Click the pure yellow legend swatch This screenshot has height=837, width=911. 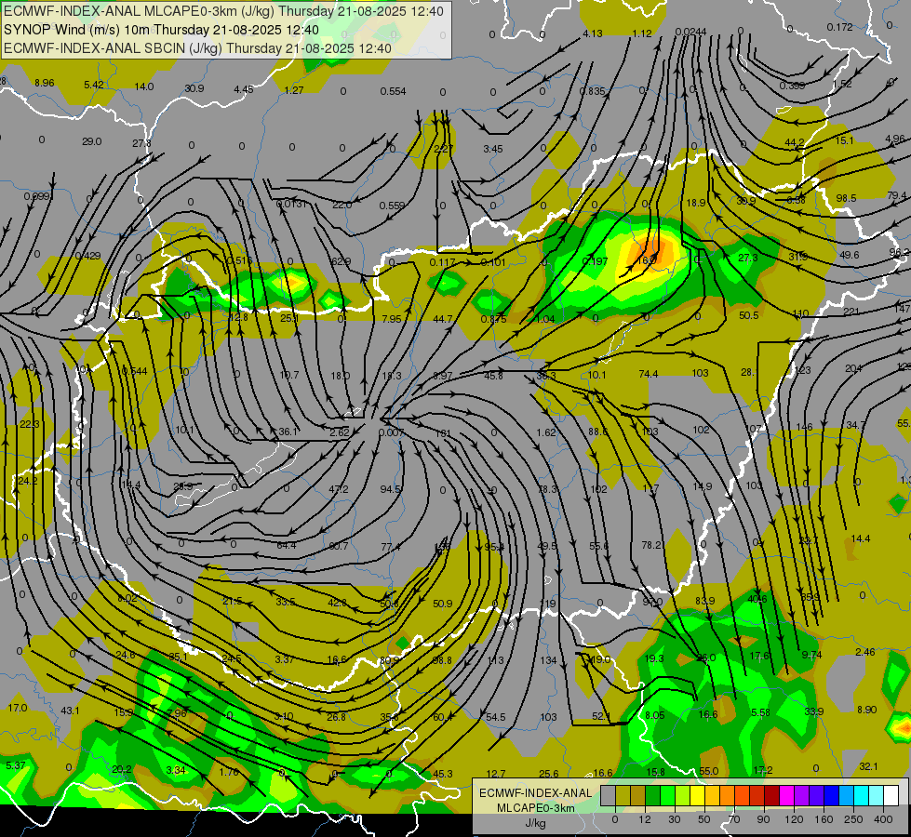pyautogui.click(x=698, y=796)
